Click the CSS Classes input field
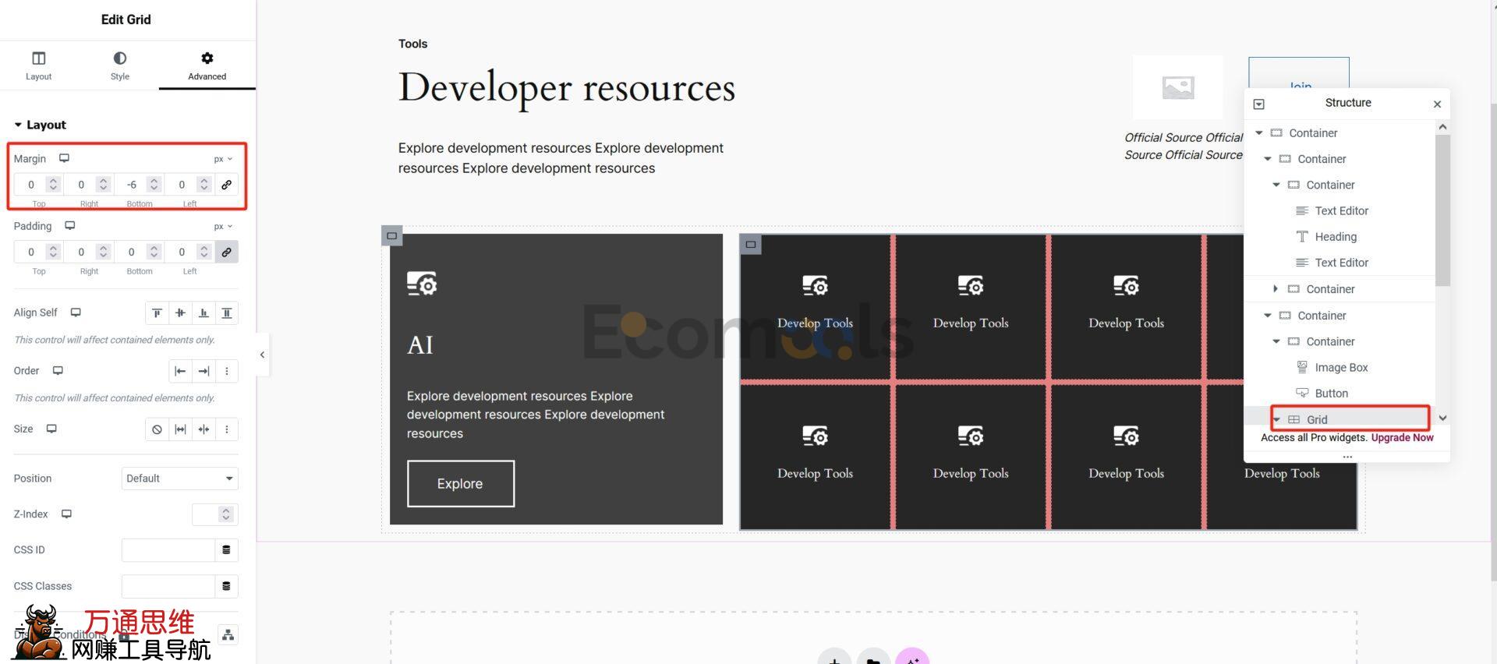This screenshot has width=1497, height=664. pyautogui.click(x=168, y=586)
